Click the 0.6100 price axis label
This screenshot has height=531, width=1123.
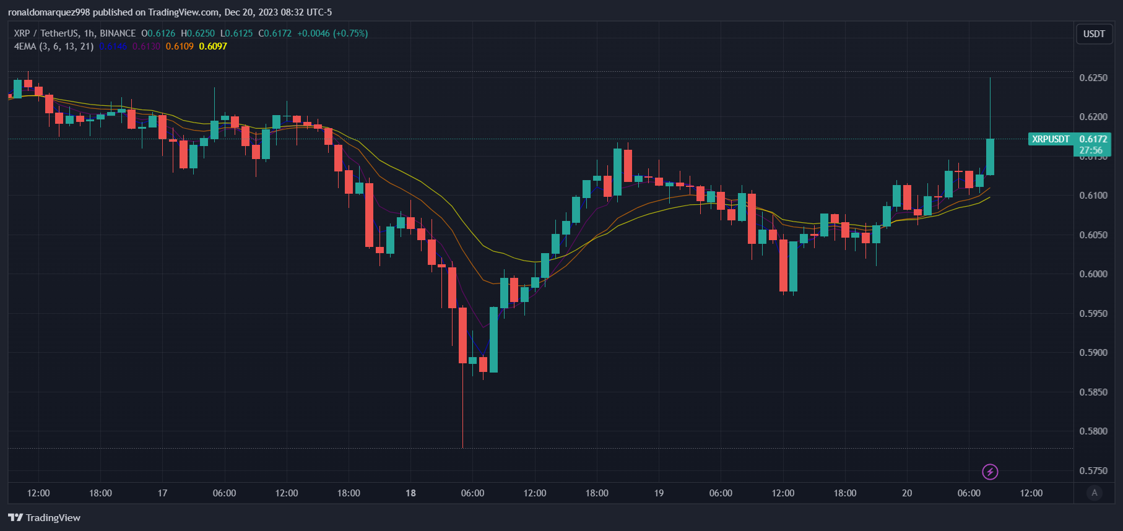[1093, 196]
